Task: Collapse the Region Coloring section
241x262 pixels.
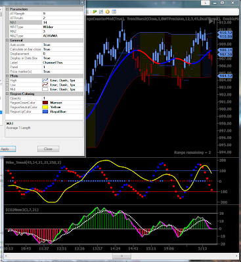Action: tap(7, 94)
